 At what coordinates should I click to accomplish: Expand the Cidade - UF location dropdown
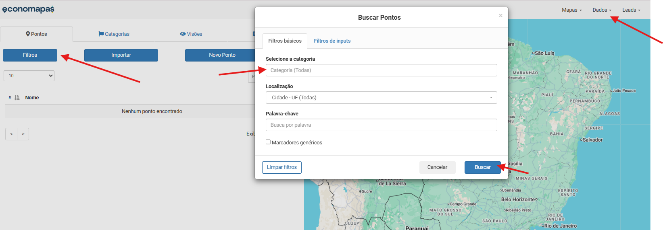click(381, 98)
